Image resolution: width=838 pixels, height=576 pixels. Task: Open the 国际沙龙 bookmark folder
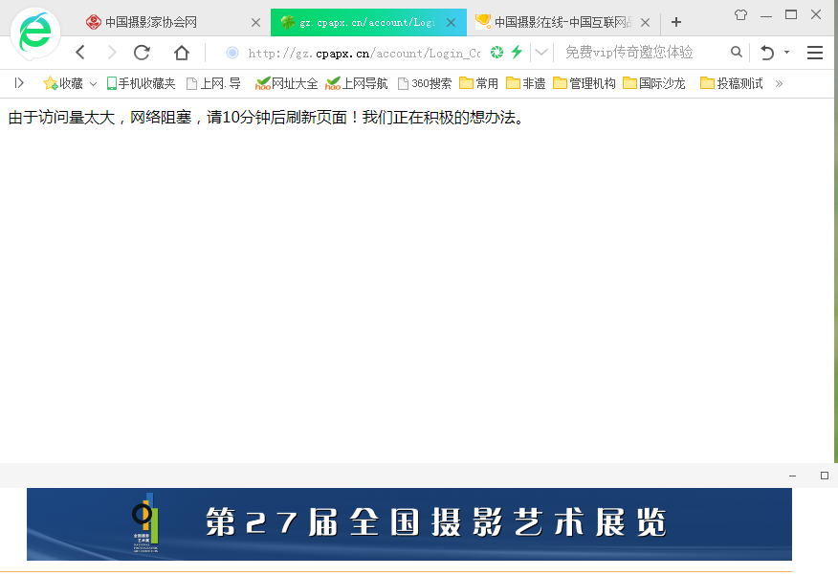(654, 83)
